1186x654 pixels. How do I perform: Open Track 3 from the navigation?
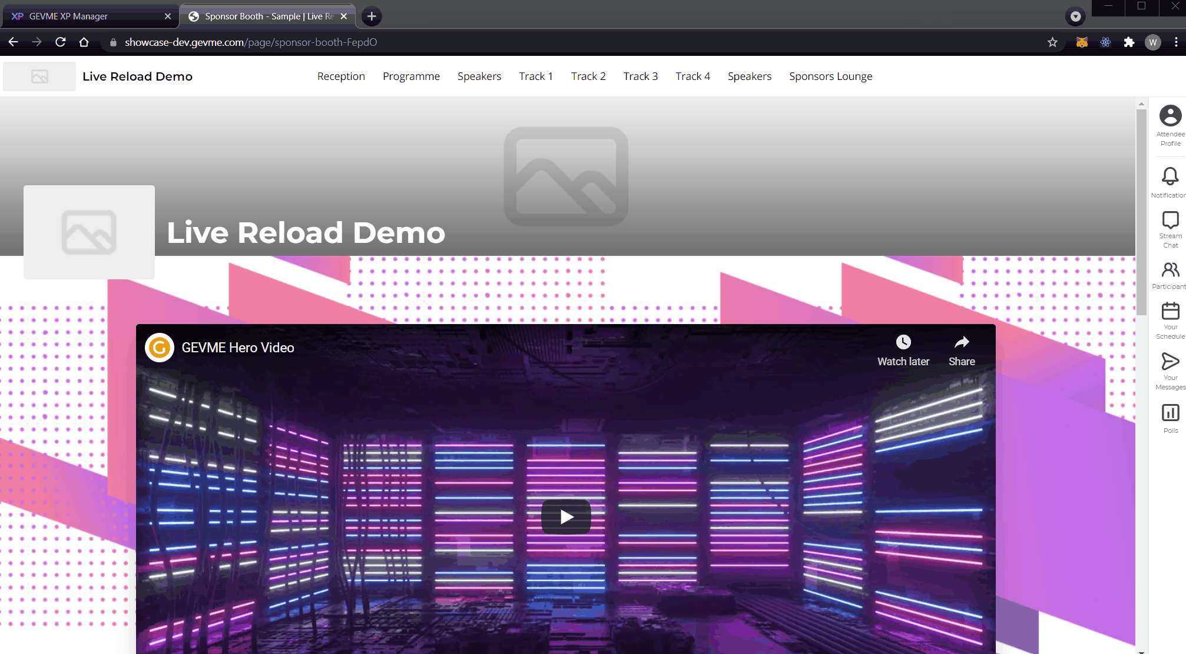tap(640, 76)
